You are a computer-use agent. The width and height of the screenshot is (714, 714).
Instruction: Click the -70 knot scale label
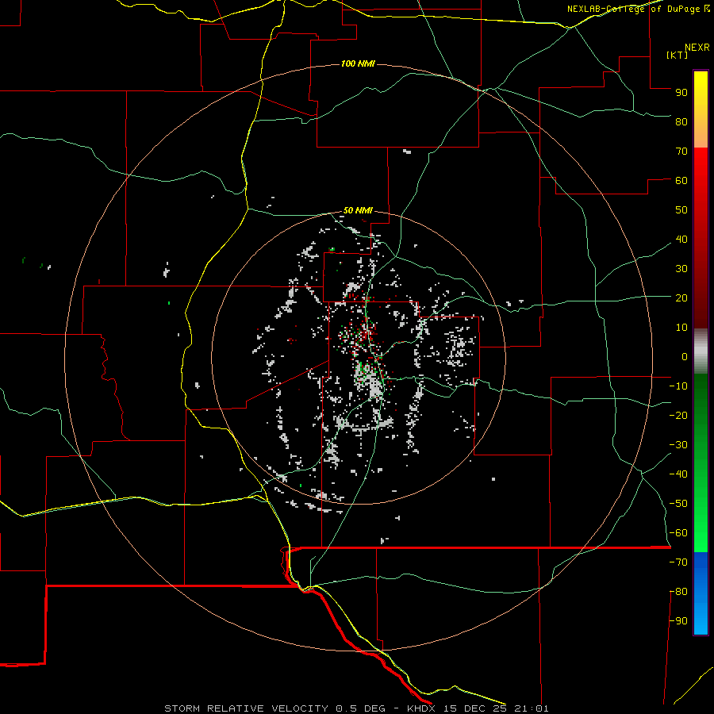pyautogui.click(x=678, y=562)
